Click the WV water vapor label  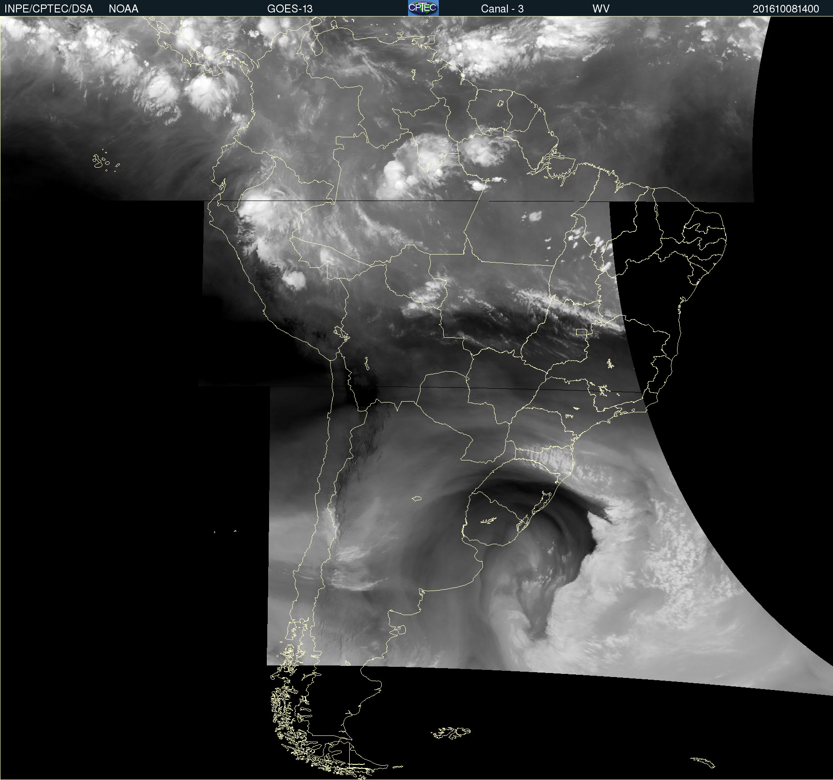pyautogui.click(x=600, y=8)
